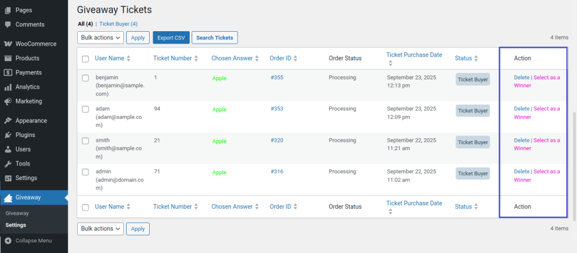
Task: Click the Tools wrench icon
Action: pyautogui.click(x=8, y=164)
